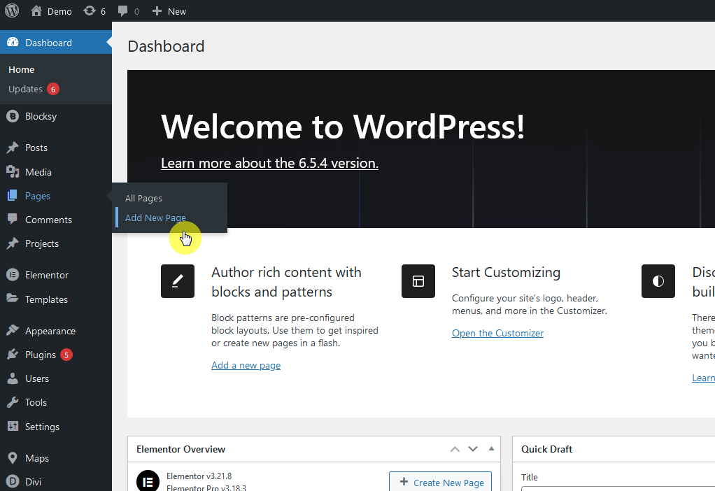Open the Dashboard menu item
This screenshot has width=715, height=491.
tap(56, 43)
